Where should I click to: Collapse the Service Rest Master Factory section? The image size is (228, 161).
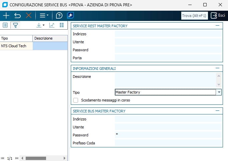tap(218, 26)
